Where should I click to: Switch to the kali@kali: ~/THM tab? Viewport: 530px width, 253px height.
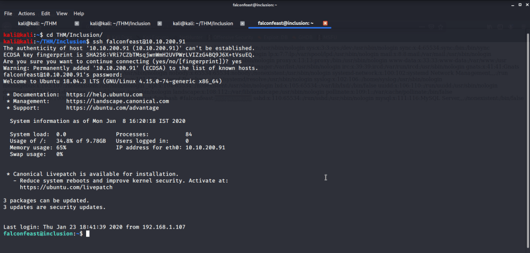[x=36, y=23]
